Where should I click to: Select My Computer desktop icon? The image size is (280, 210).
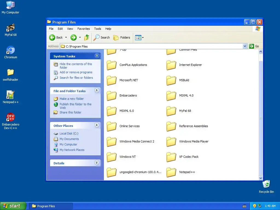pyautogui.click(x=10, y=7)
